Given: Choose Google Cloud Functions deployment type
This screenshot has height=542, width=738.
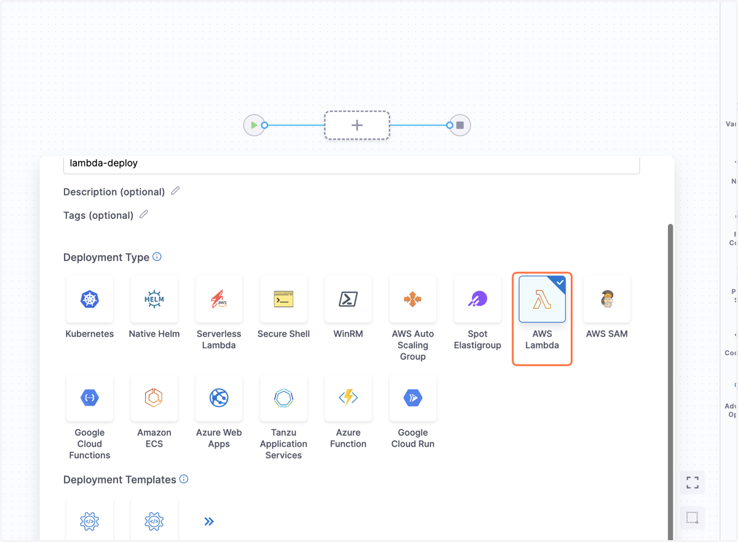Looking at the screenshot, I should tap(90, 398).
